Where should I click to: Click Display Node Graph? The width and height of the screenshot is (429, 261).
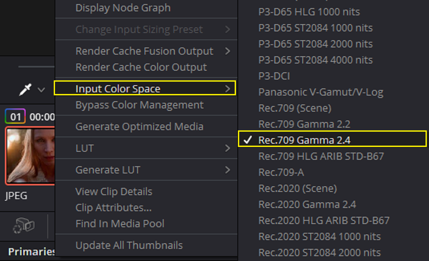click(x=123, y=8)
